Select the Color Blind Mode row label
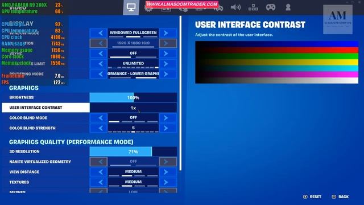The width and height of the screenshot is (364, 205). (28, 118)
